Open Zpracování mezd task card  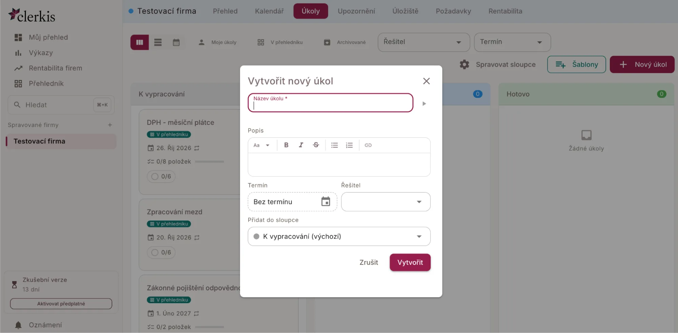[174, 212]
